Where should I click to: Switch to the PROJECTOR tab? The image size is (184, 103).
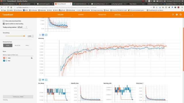[x=102, y=15]
